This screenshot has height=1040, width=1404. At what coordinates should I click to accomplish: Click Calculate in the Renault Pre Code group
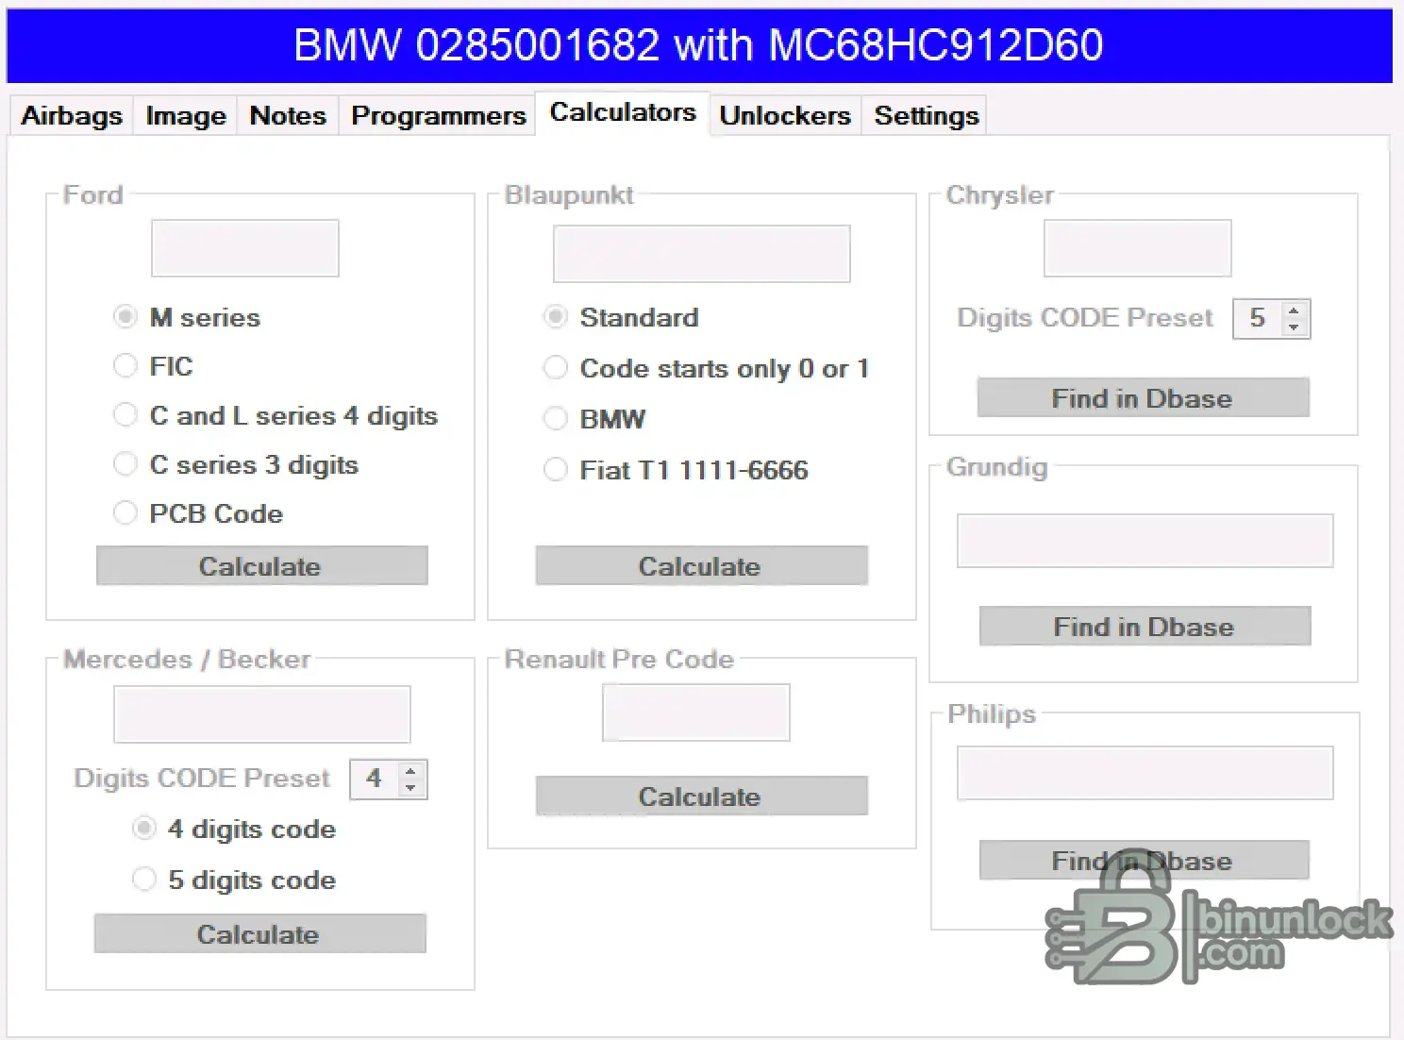coord(701,797)
